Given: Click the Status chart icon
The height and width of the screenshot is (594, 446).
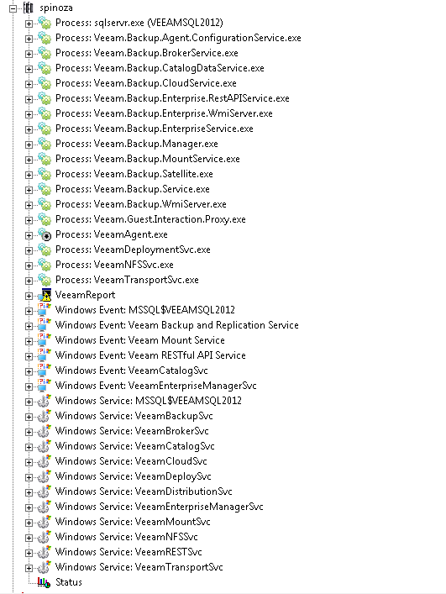Looking at the screenshot, I should point(44,582).
